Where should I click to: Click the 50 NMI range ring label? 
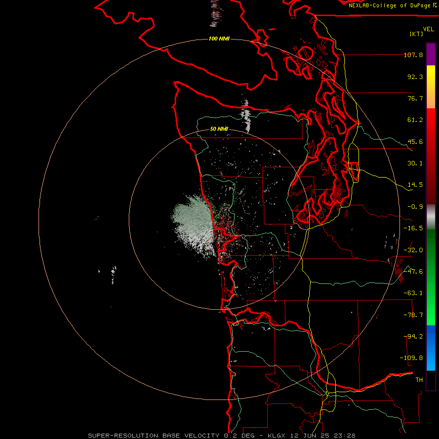219,129
